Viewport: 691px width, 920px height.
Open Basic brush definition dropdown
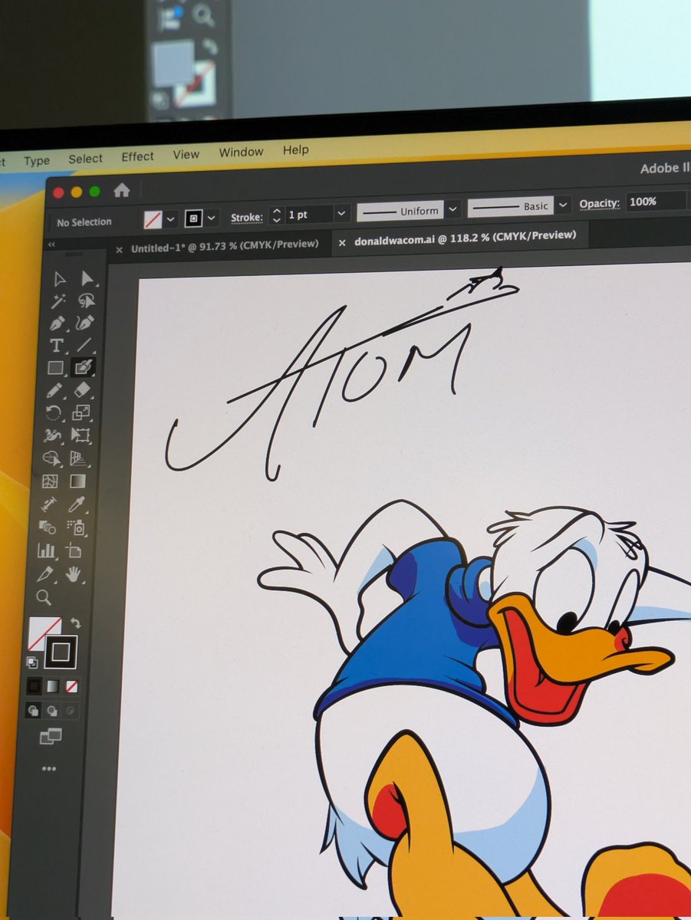[564, 205]
